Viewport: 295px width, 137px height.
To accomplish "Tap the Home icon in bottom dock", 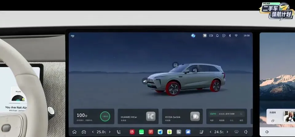I will pyautogui.click(x=74, y=132).
